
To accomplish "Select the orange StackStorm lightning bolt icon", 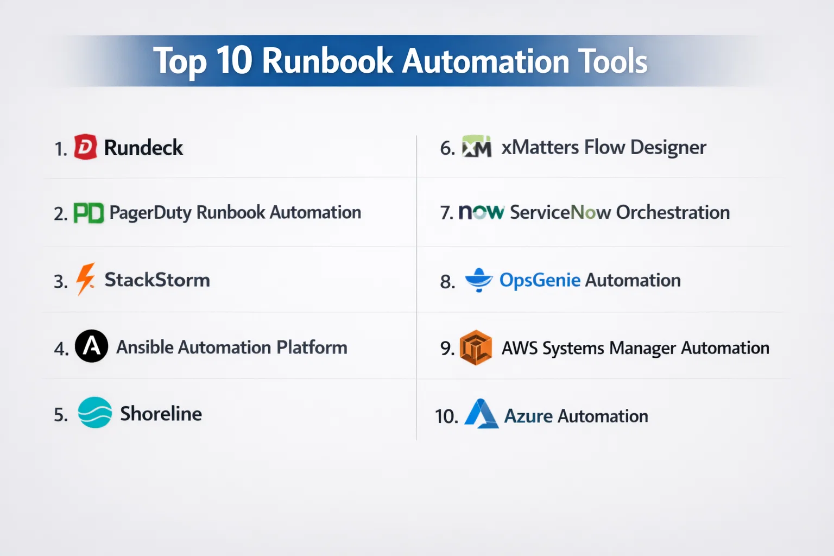I will click(x=85, y=279).
